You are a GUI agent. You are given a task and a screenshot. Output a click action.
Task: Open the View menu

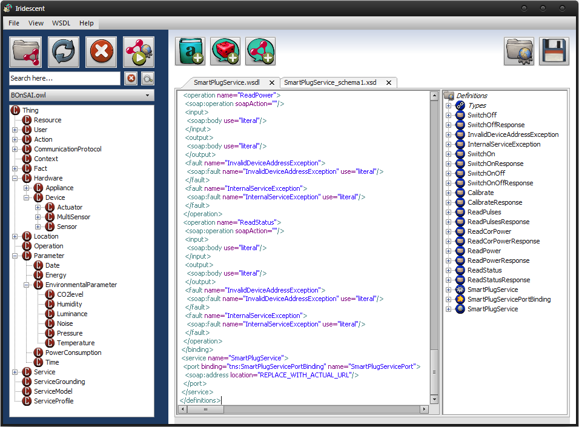36,23
